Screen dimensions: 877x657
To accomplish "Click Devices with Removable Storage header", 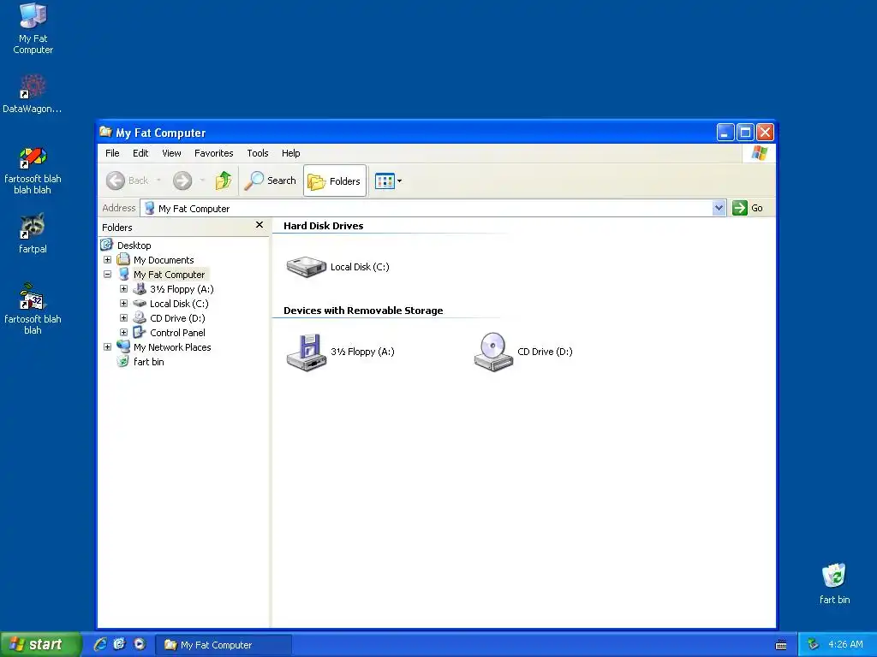I will point(363,311).
